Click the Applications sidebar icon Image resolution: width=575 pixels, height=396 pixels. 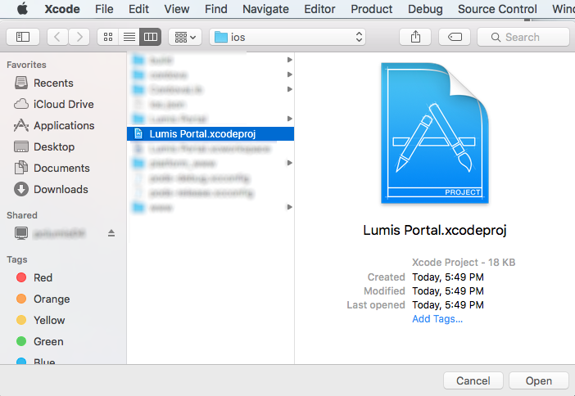click(x=21, y=125)
